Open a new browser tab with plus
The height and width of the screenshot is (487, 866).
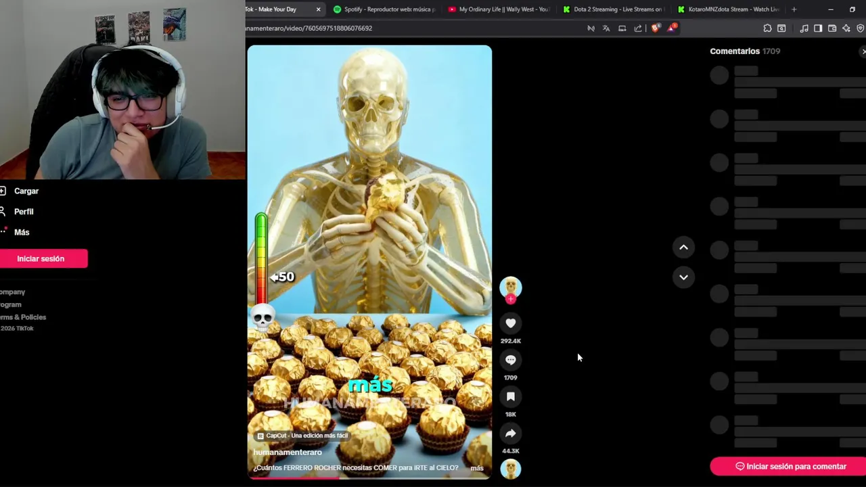tap(794, 9)
